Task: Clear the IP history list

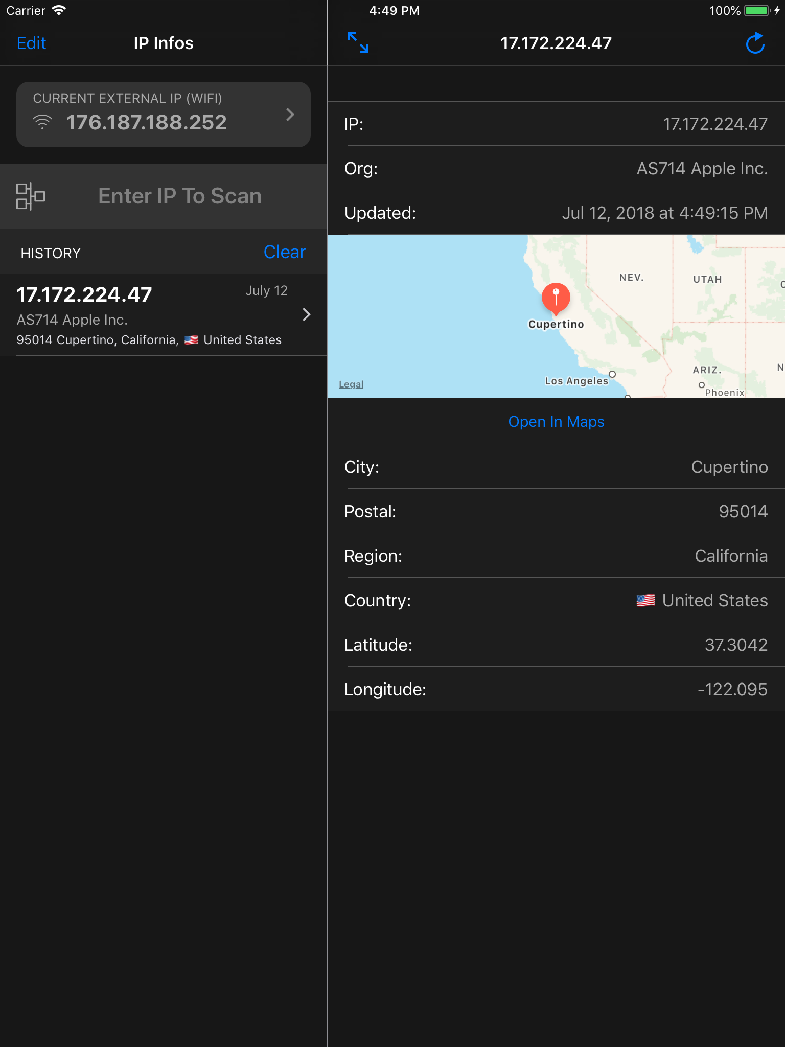Action: (285, 252)
